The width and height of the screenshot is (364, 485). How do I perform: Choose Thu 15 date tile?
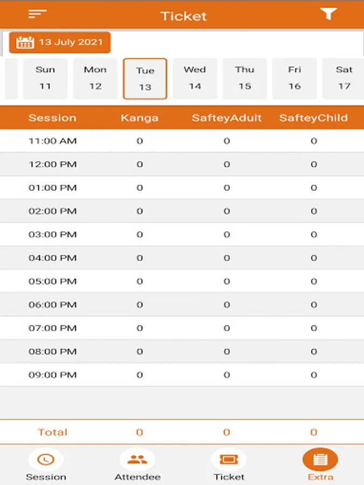tap(245, 79)
